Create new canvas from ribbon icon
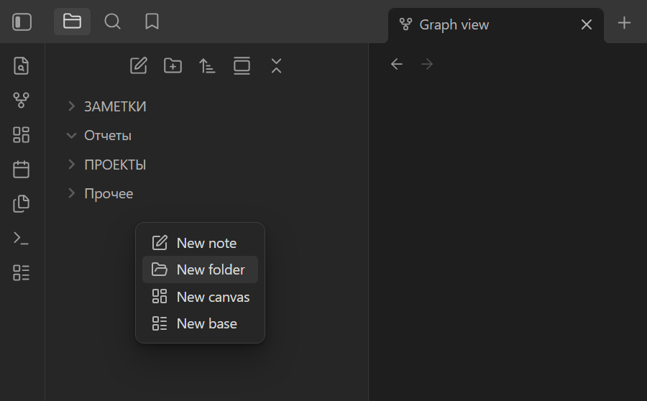647x401 pixels. (21, 134)
